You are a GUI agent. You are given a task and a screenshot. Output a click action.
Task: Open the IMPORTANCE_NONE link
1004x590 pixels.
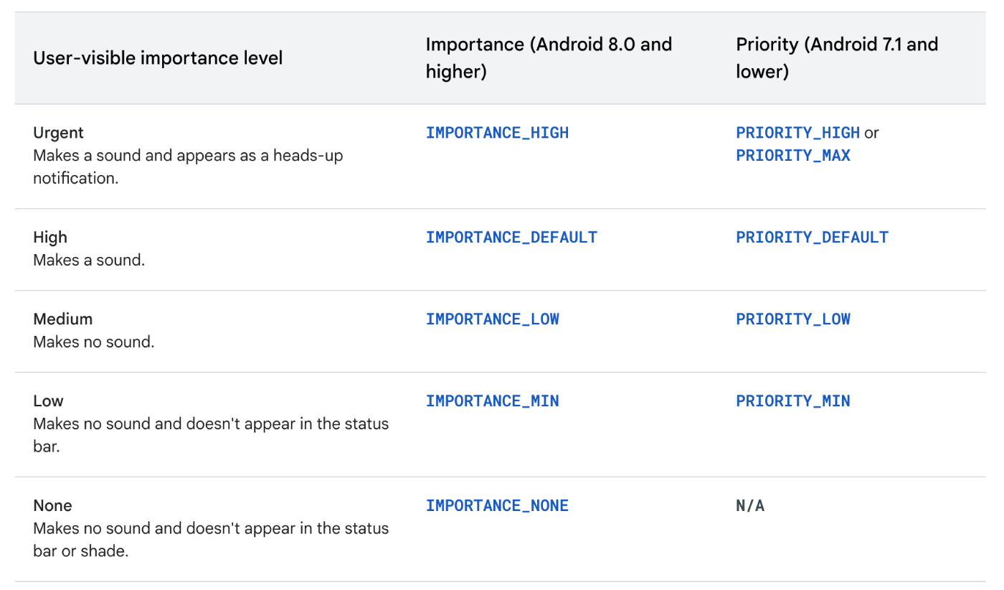tap(497, 506)
